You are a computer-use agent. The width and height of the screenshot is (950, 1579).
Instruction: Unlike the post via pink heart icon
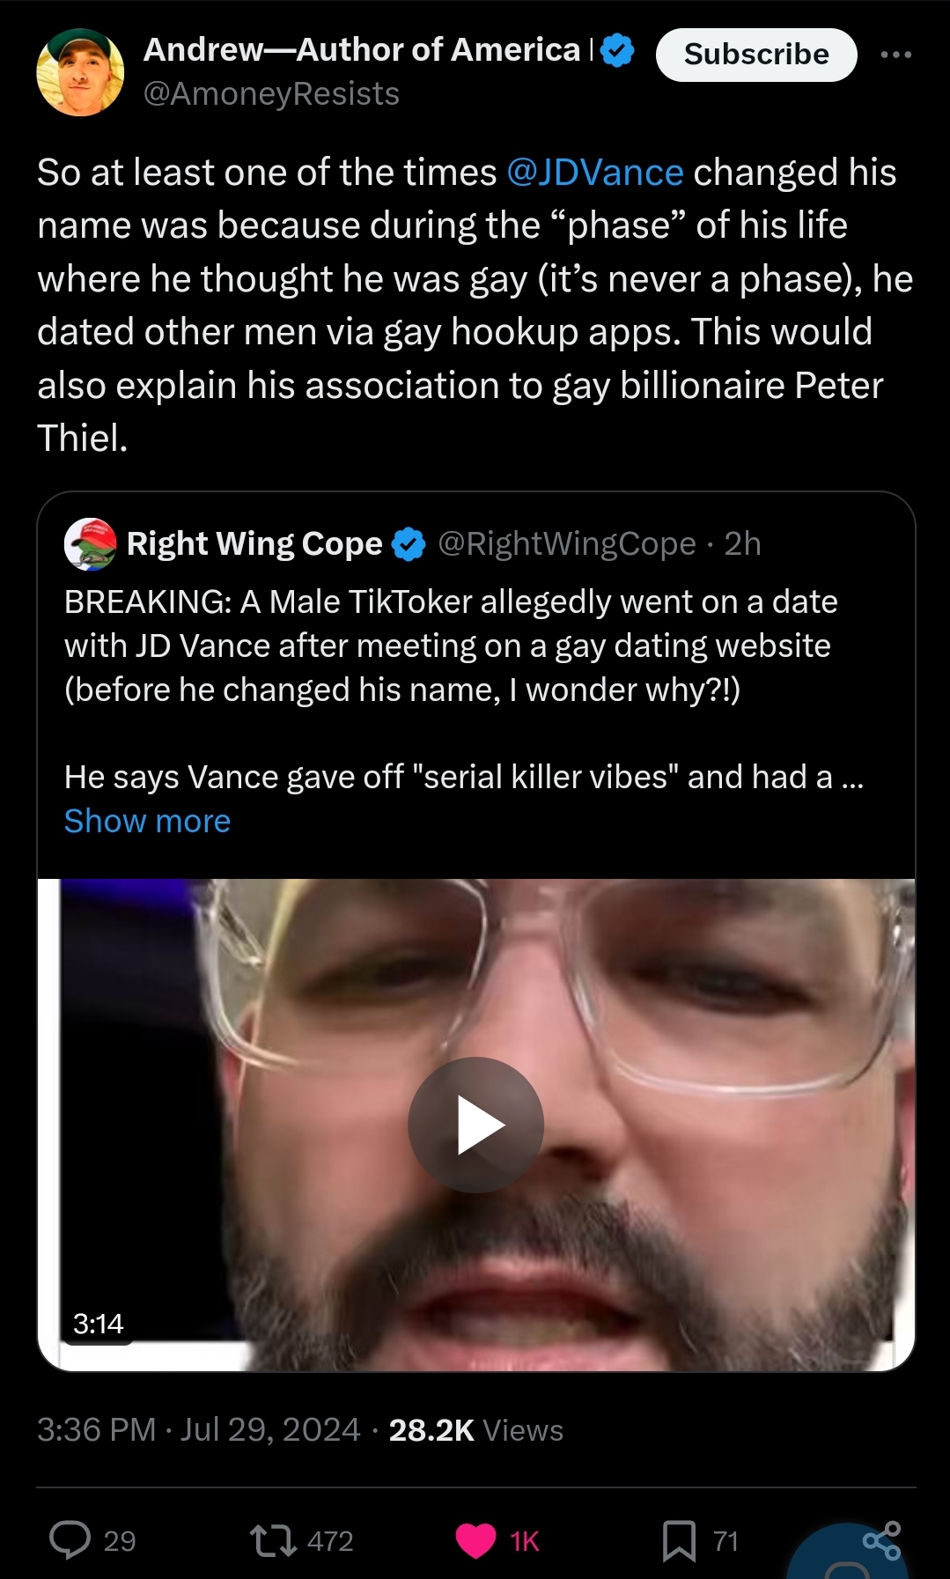pyautogui.click(x=476, y=1540)
